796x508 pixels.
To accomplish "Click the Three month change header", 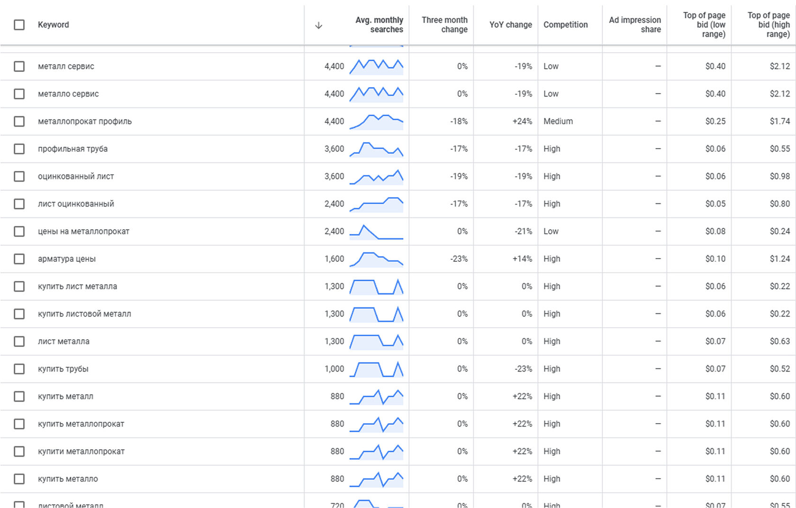I will pos(444,25).
